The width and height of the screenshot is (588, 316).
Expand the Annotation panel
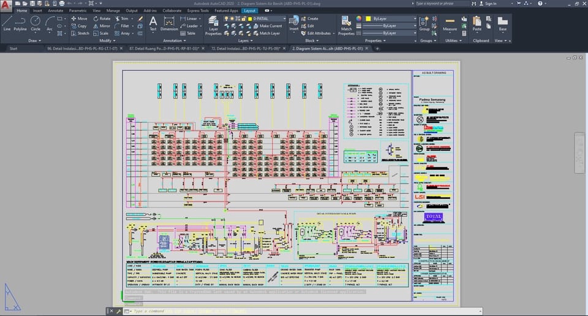click(175, 40)
